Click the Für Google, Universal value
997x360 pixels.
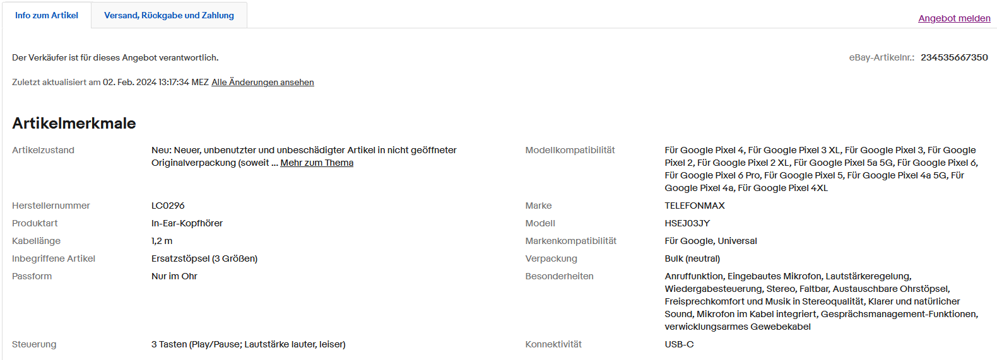coord(711,241)
